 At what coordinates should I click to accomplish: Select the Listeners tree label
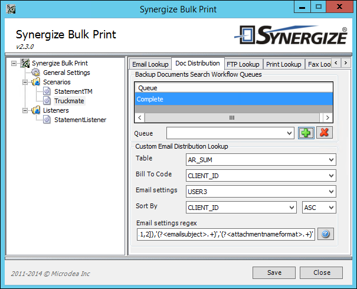click(x=56, y=110)
